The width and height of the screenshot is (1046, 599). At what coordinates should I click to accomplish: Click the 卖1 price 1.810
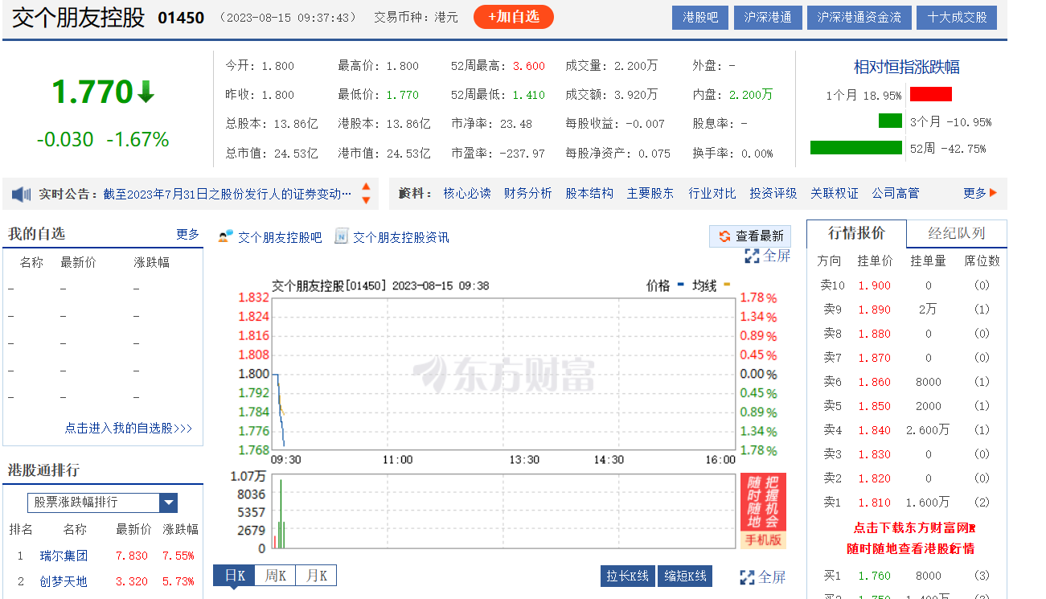click(874, 503)
